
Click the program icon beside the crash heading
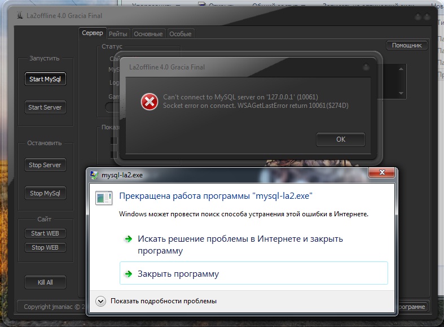point(104,198)
